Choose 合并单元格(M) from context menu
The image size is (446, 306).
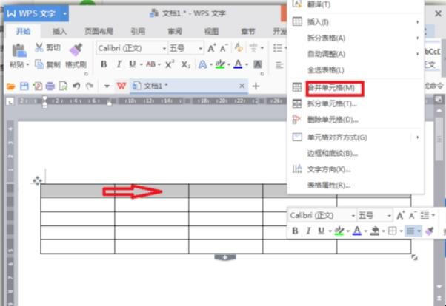coord(332,88)
